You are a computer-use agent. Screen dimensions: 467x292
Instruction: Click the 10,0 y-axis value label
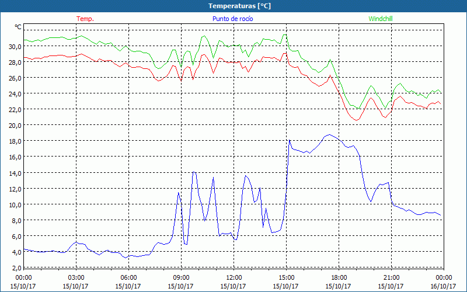15,204
